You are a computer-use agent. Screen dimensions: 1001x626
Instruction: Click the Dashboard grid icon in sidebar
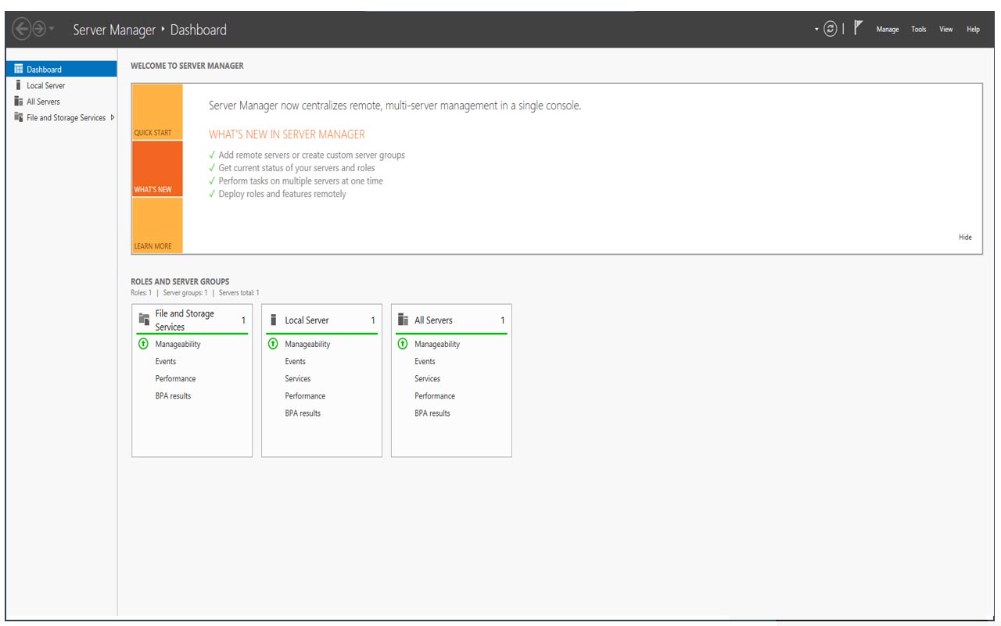click(19, 69)
